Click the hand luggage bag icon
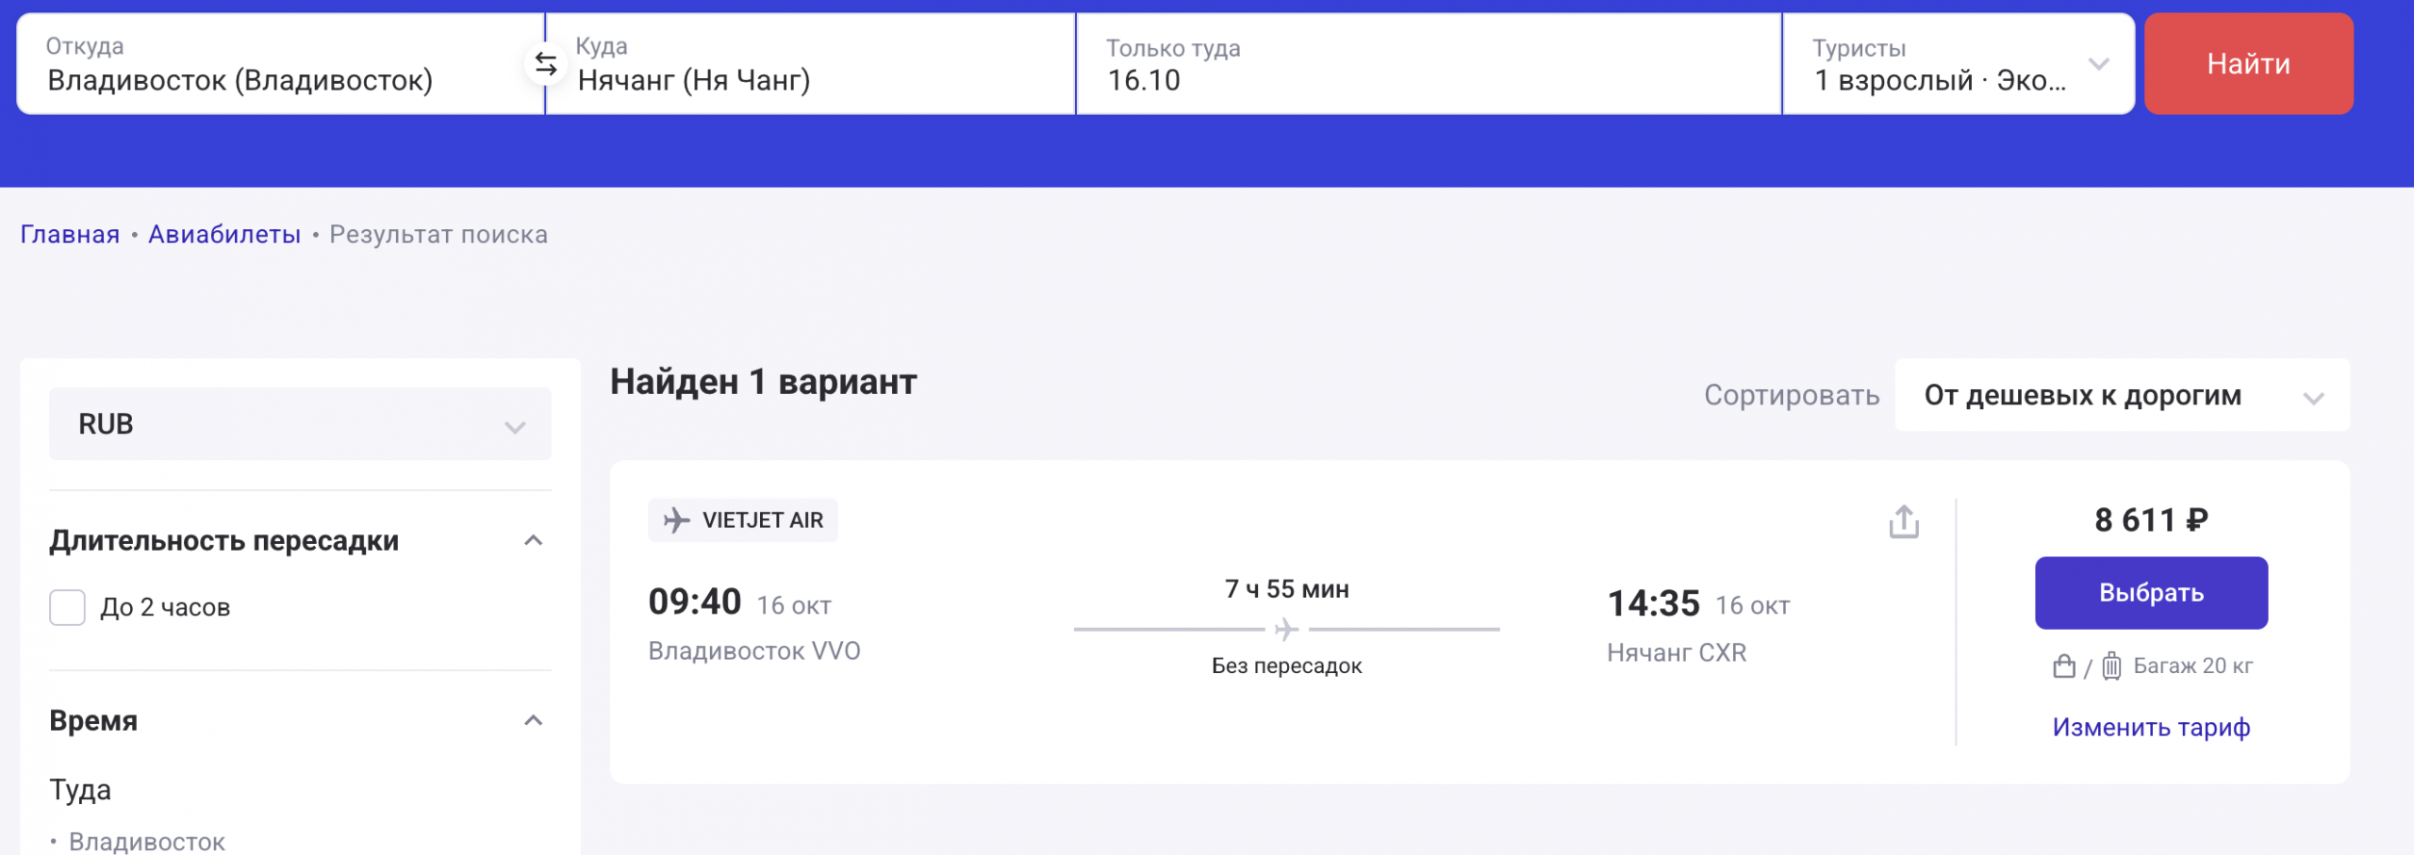 [2064, 666]
